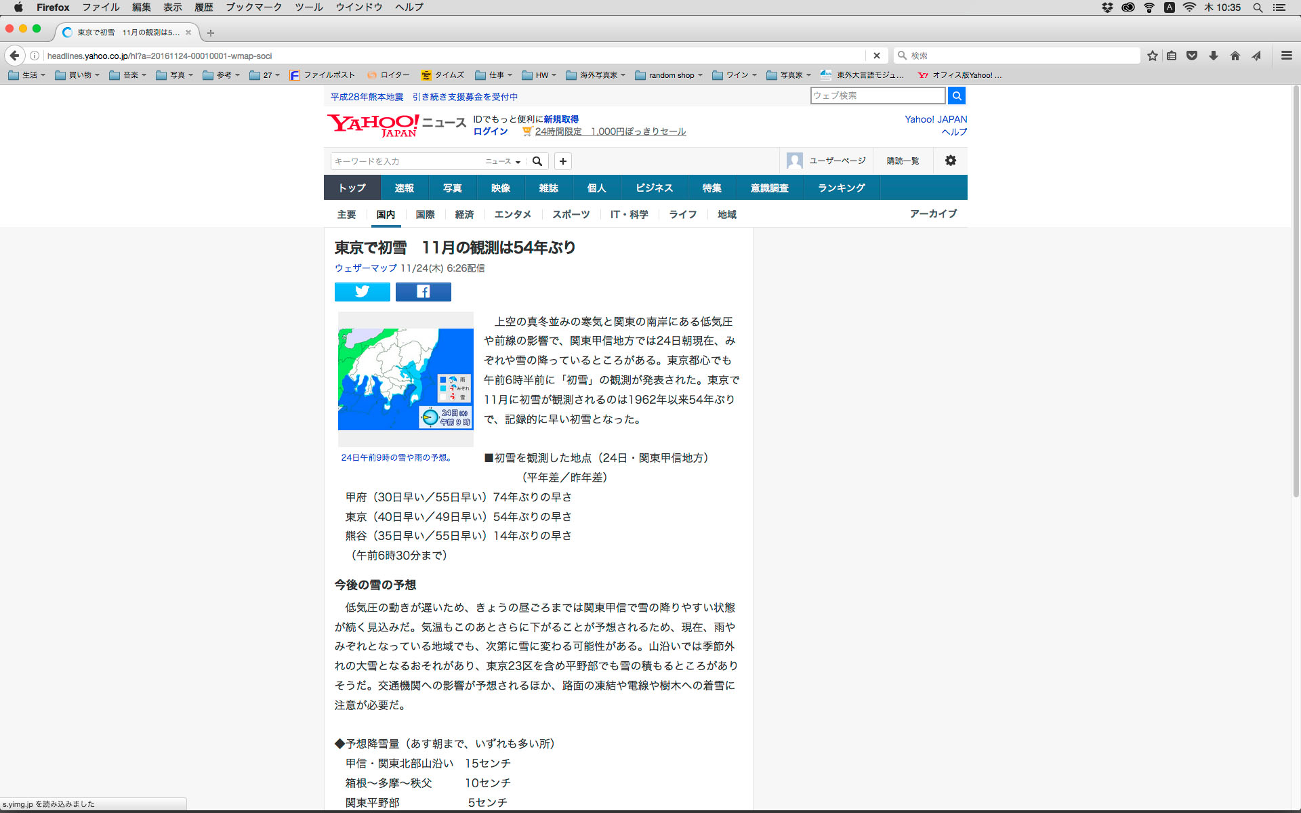Click the news keyword search magnifier

pyautogui.click(x=537, y=161)
